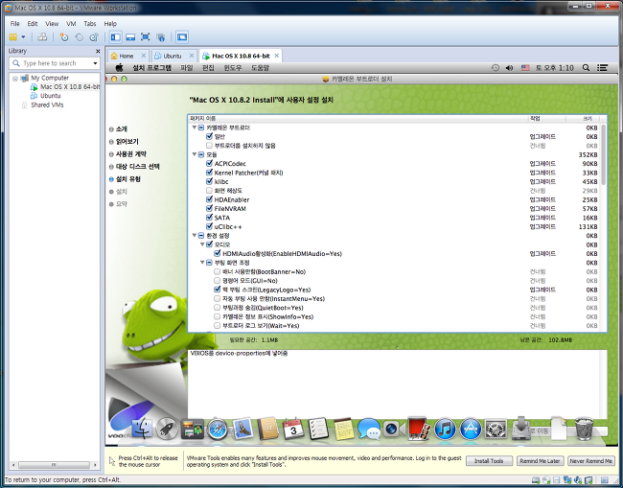Open System Preferences gears in dock

point(496,429)
